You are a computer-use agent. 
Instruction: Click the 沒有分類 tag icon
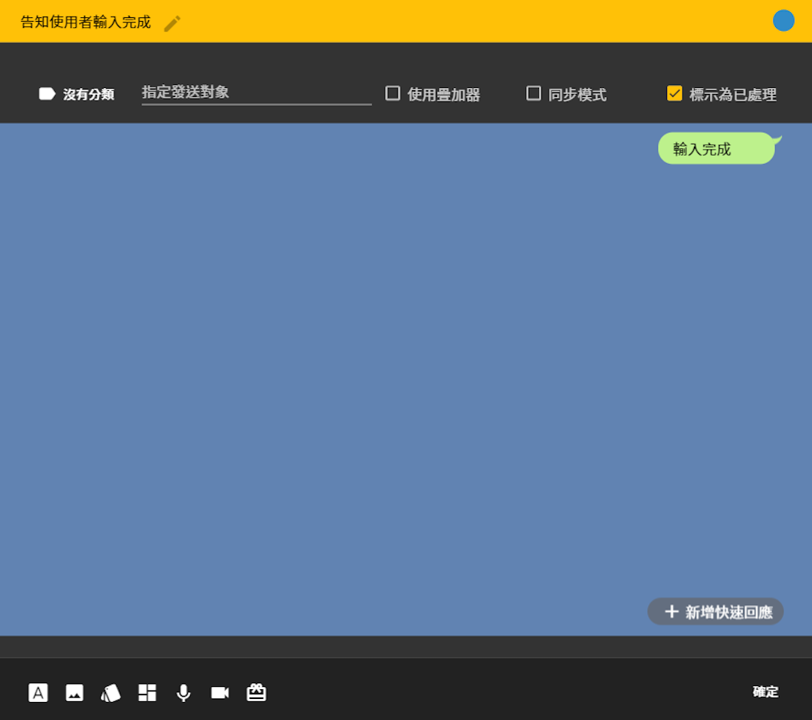47,94
